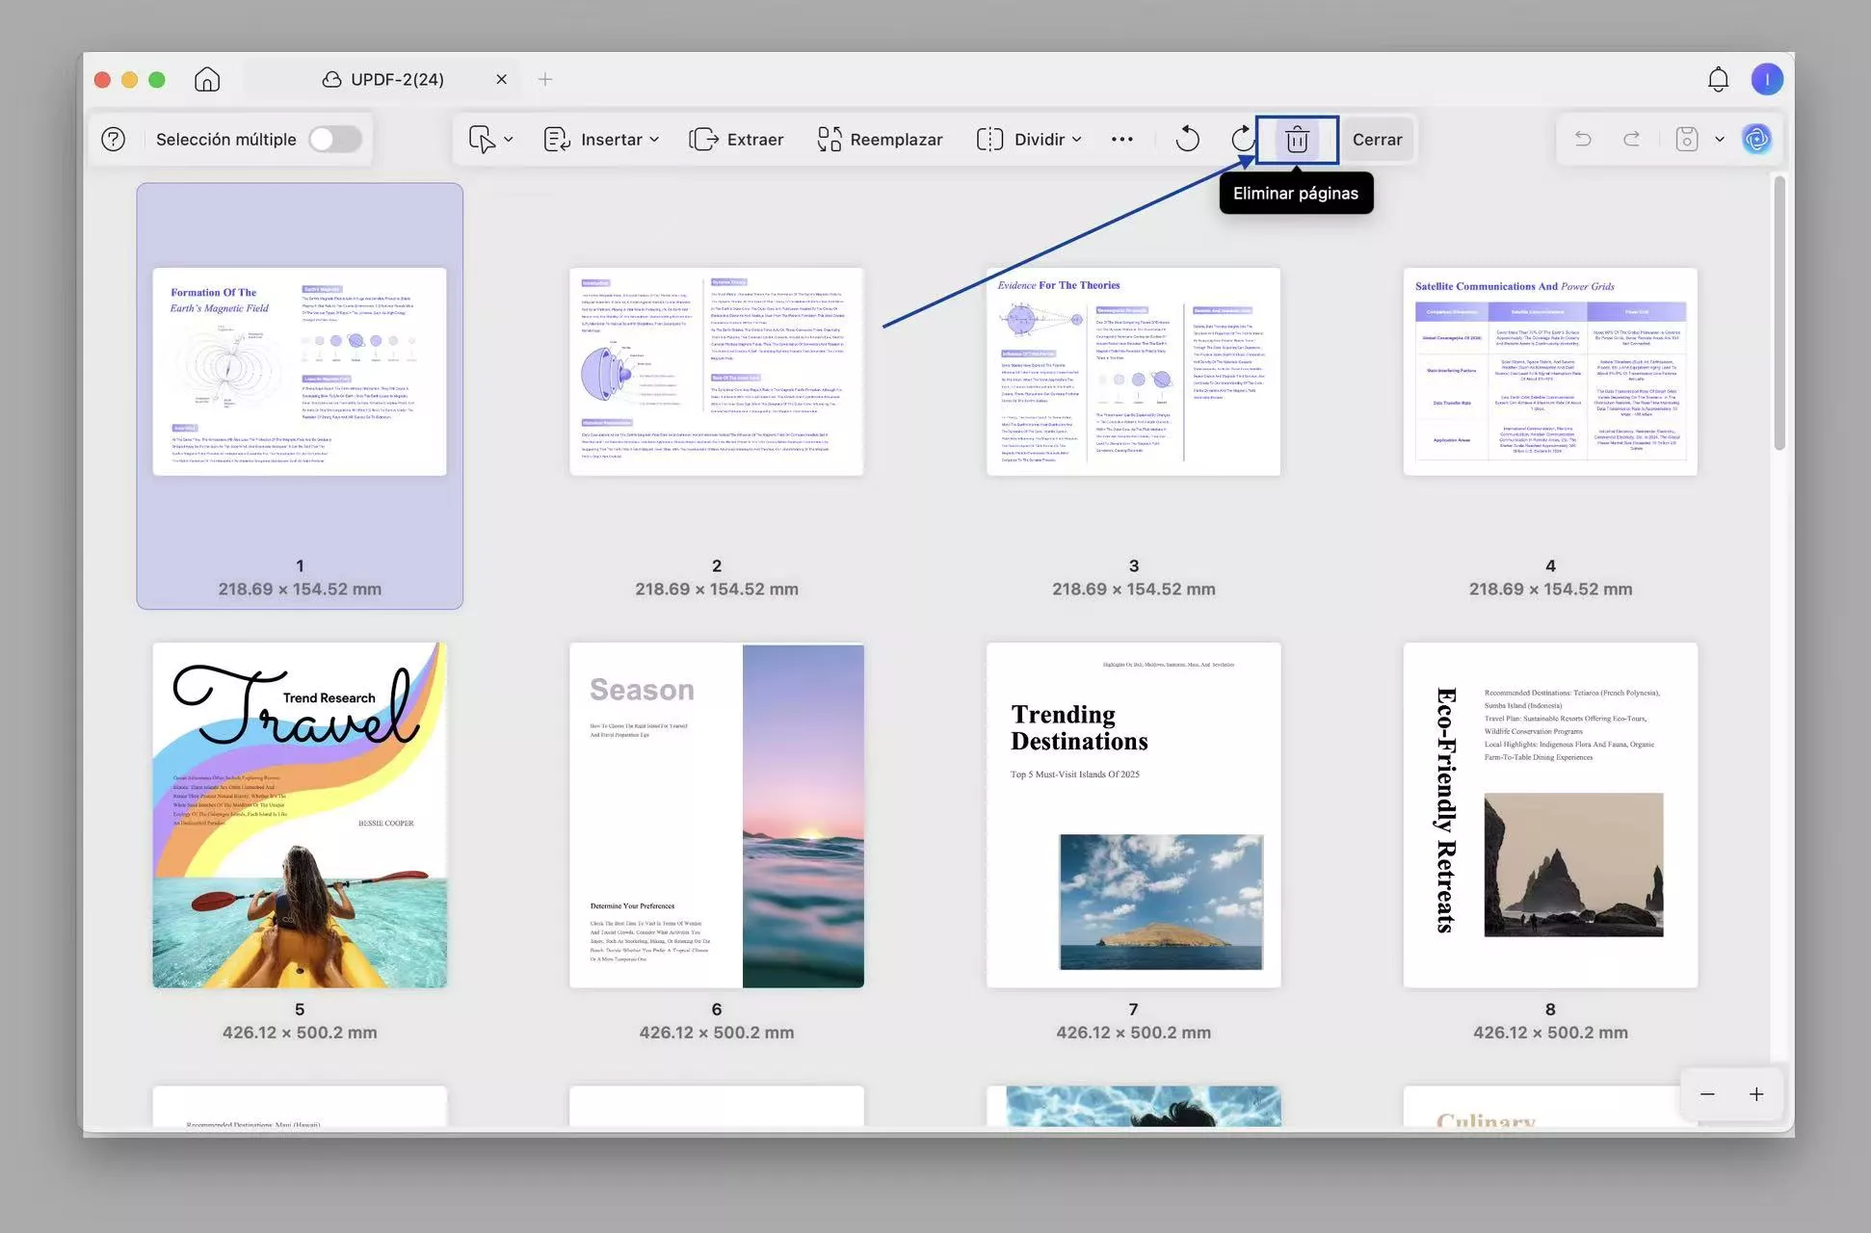Switch to the UPDF-2(24) tab
Viewport: 1871px width, 1233px height.
tap(396, 79)
